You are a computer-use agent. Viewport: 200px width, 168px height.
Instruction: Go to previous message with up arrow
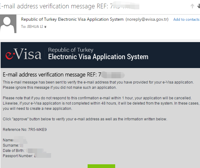click(x=192, y=6)
